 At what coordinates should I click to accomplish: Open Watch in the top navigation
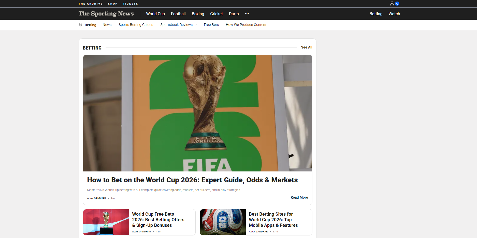(x=394, y=14)
